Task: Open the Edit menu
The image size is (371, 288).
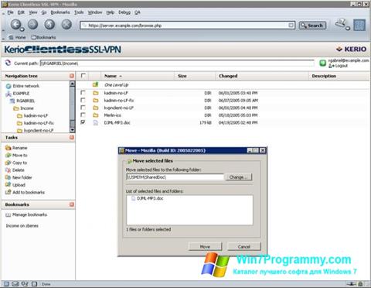Action: (x=21, y=12)
